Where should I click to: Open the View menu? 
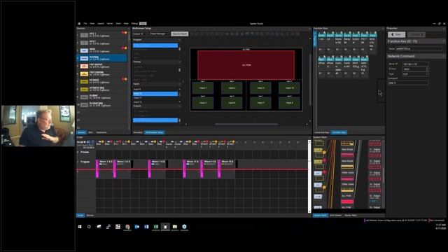coord(92,23)
